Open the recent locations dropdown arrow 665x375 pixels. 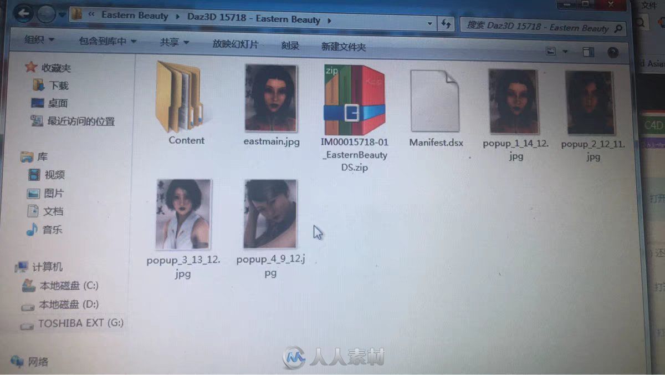click(62, 15)
